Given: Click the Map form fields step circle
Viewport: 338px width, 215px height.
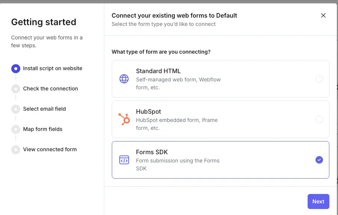Looking at the screenshot, I should (x=16, y=129).
